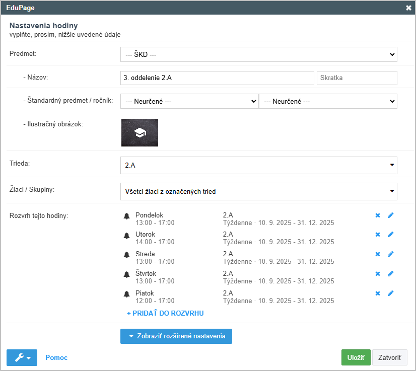
Task: Click the Uložiť save button
Action: 356,358
